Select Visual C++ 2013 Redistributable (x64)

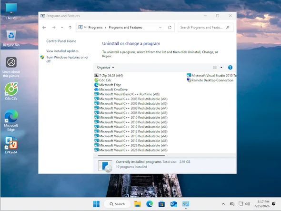(131, 136)
